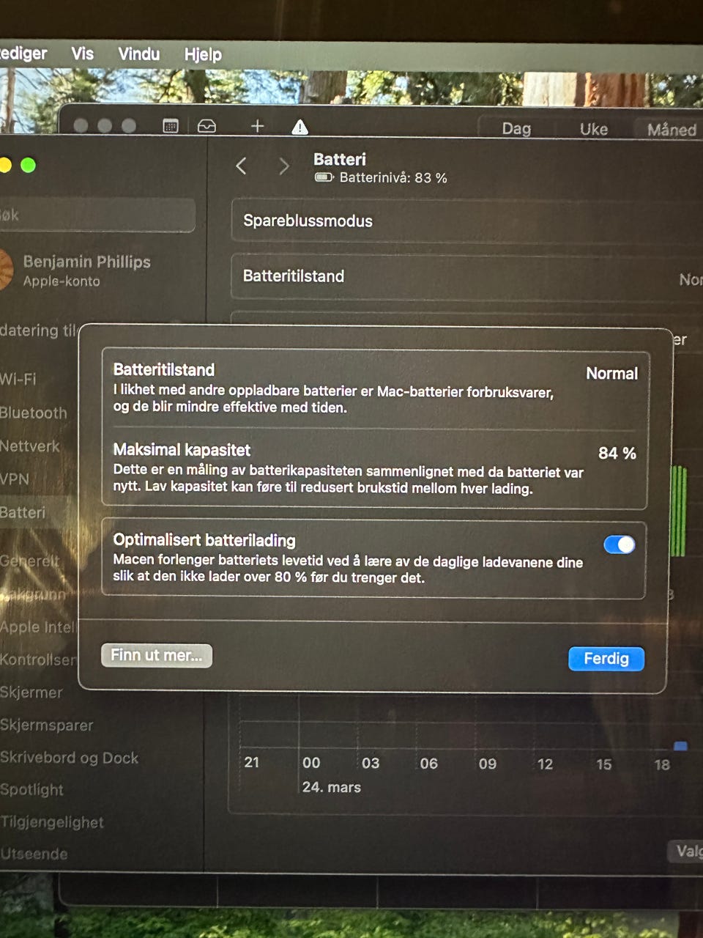
Task: Click the 24. mars date label on chart
Action: 332,787
